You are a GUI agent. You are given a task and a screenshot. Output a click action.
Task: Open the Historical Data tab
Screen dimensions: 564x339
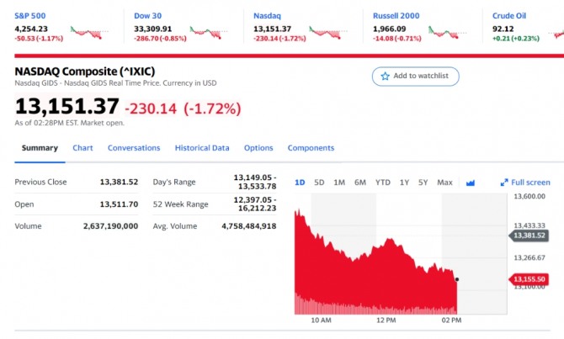[202, 148]
